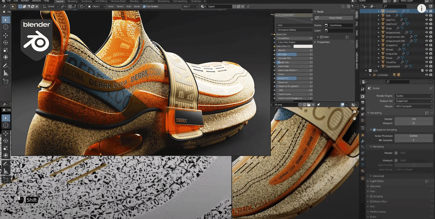
Task: Enable the Simplify checkbox
Action: pyautogui.click(x=371, y=196)
